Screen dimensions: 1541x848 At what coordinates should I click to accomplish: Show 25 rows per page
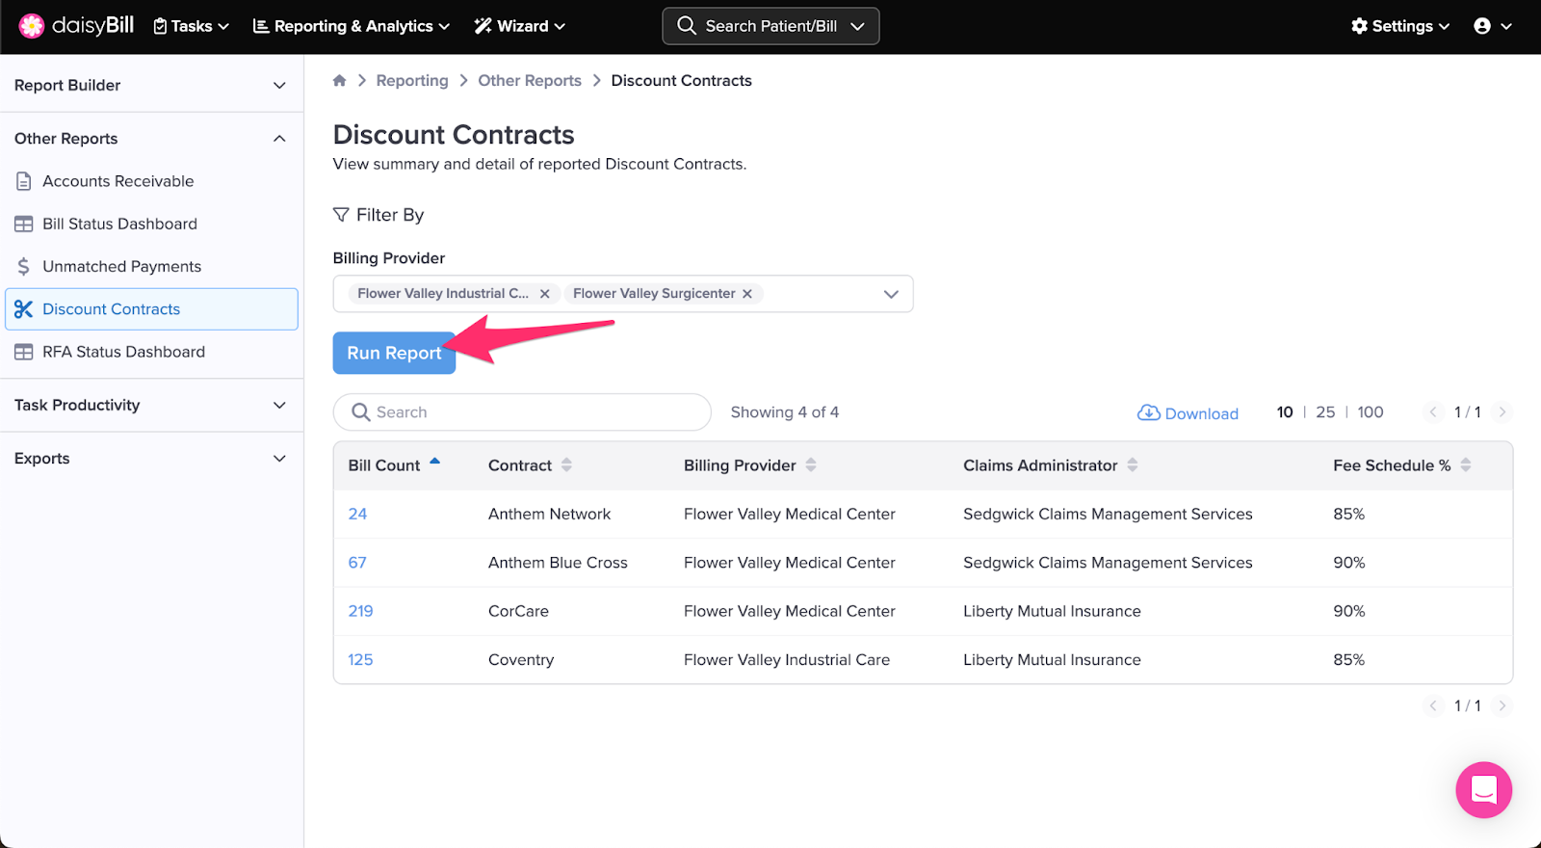tap(1325, 412)
